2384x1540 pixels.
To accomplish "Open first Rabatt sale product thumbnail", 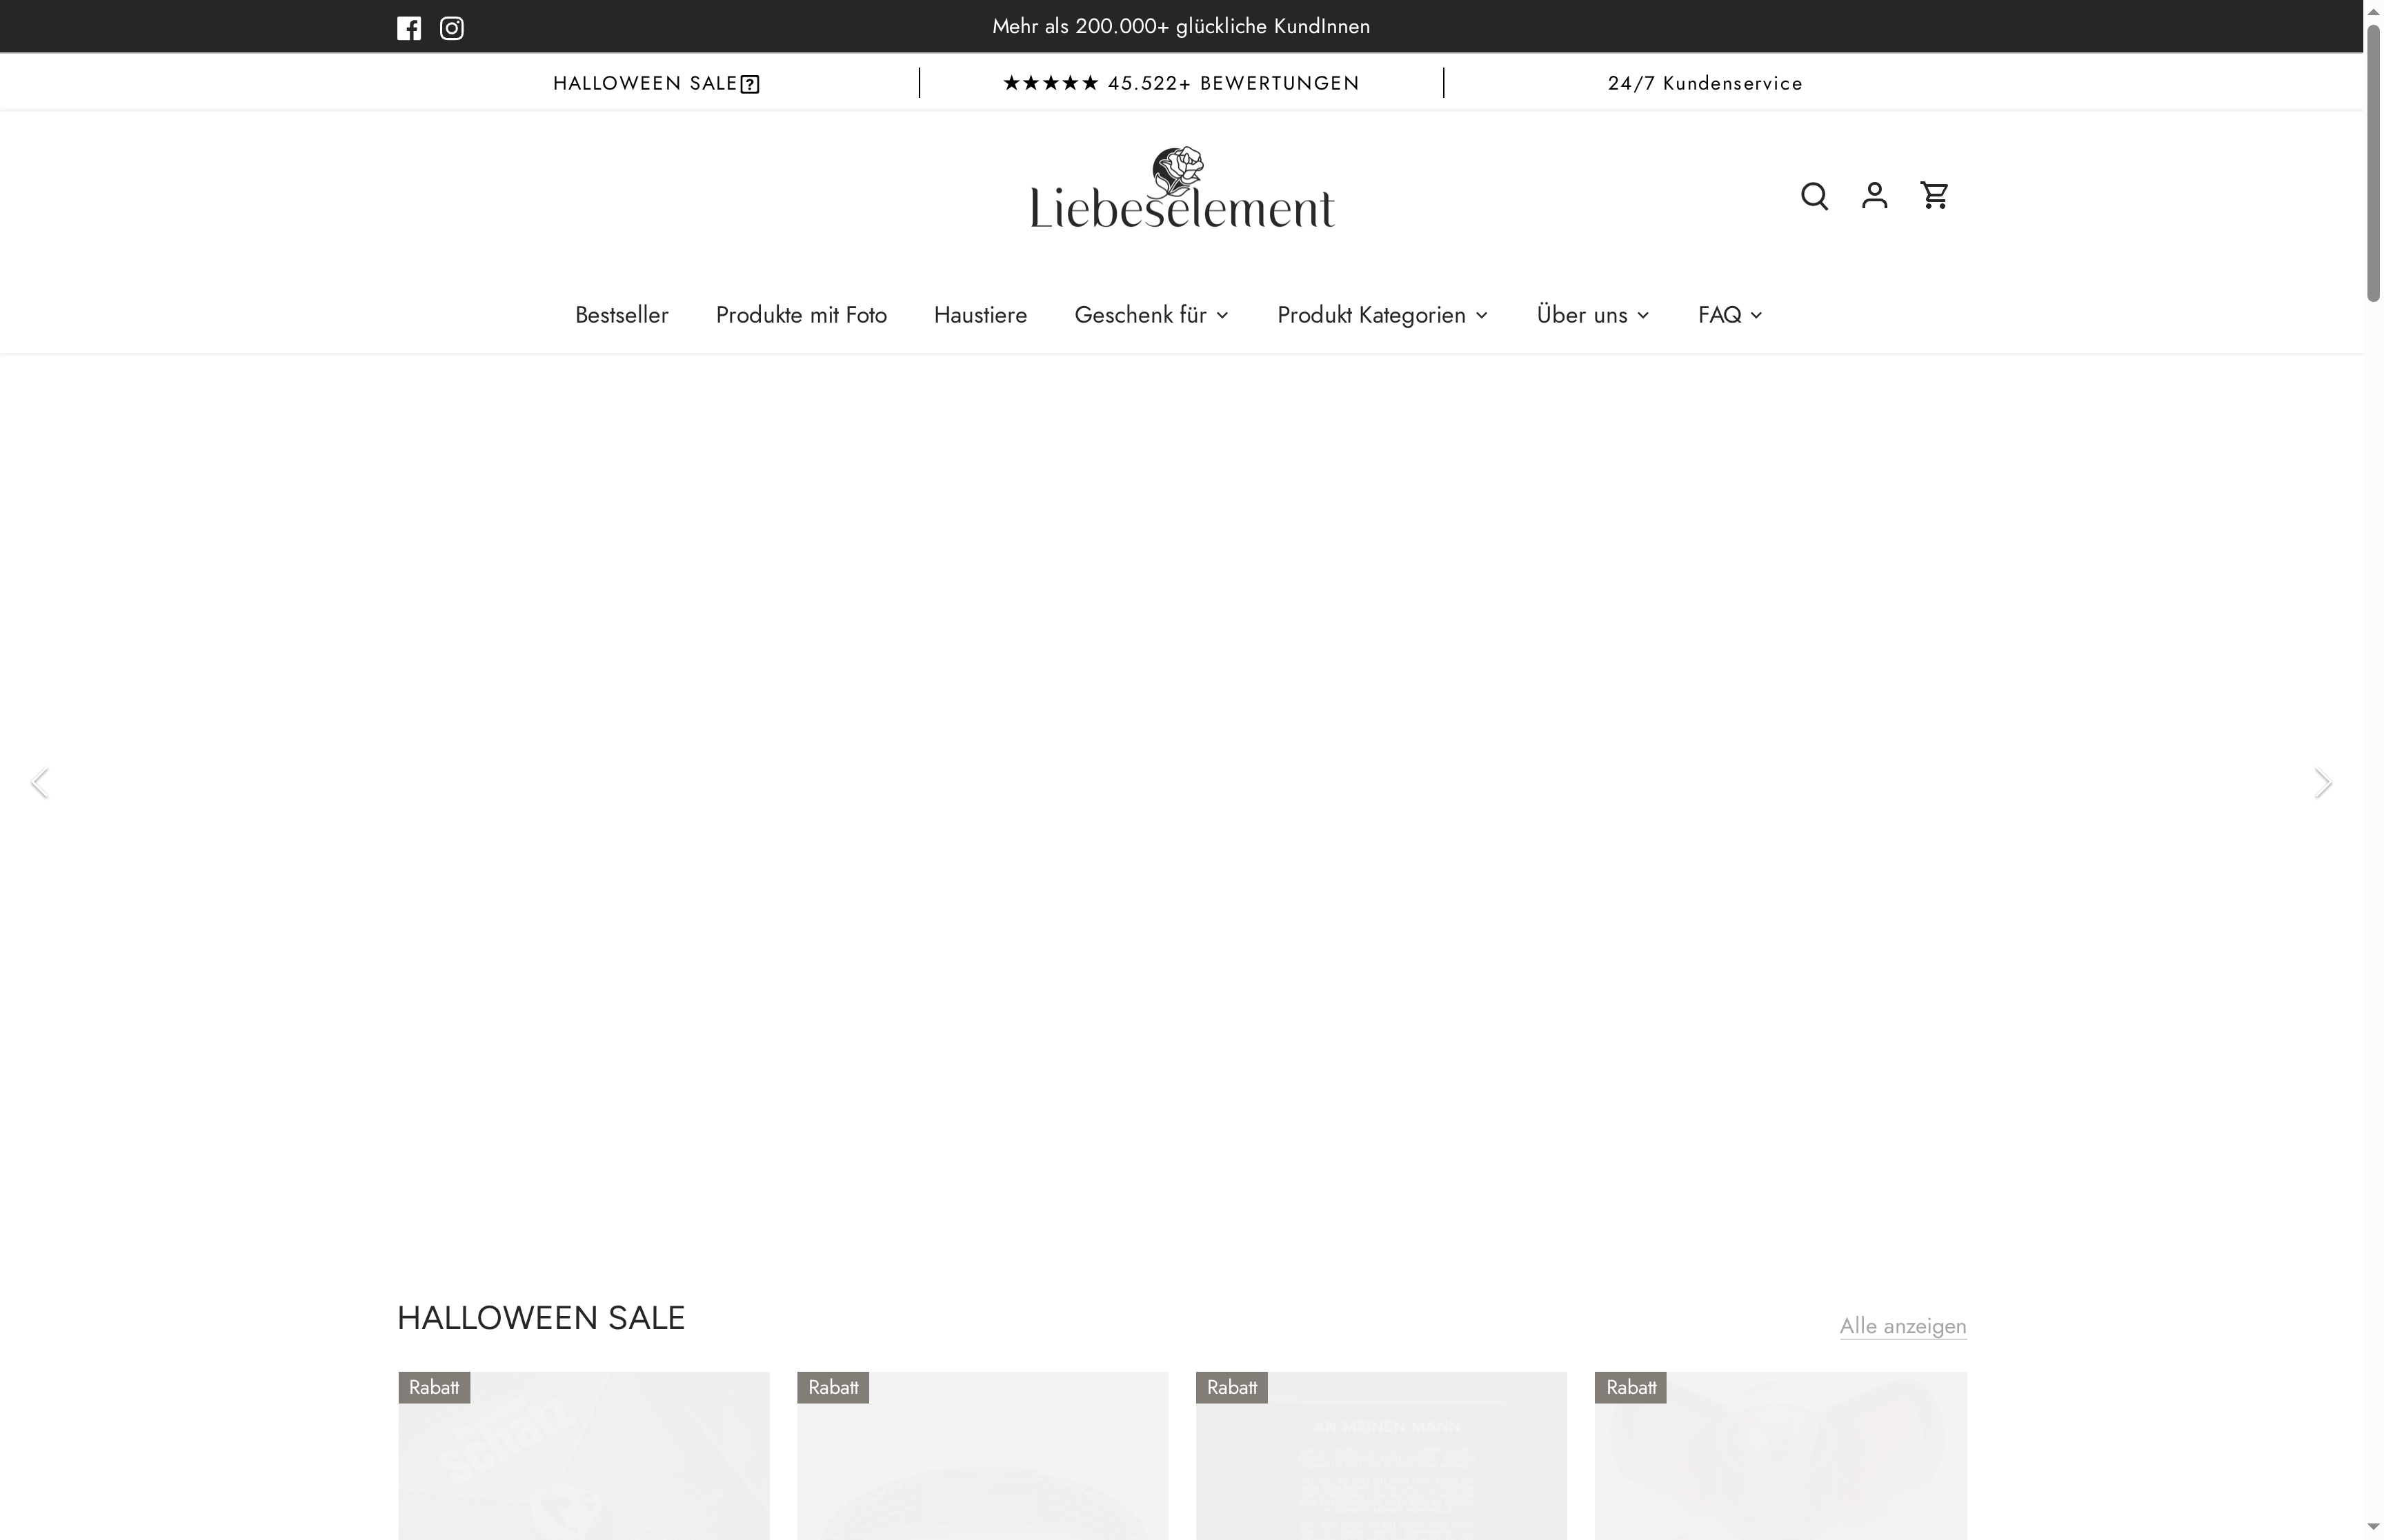I will tap(582, 1456).
